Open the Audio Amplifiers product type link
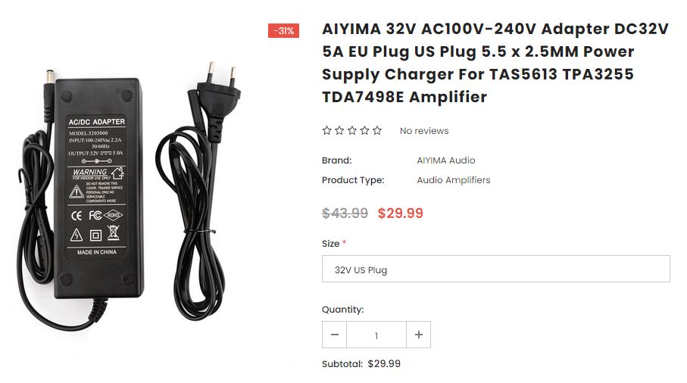This screenshot has height=383, width=687. (x=454, y=180)
